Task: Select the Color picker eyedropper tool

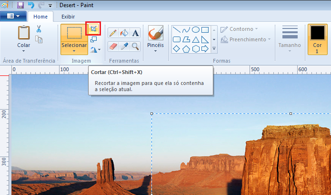Action: point(124,46)
